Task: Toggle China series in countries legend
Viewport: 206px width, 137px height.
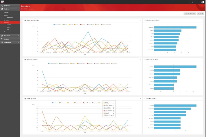Action: click(71, 25)
